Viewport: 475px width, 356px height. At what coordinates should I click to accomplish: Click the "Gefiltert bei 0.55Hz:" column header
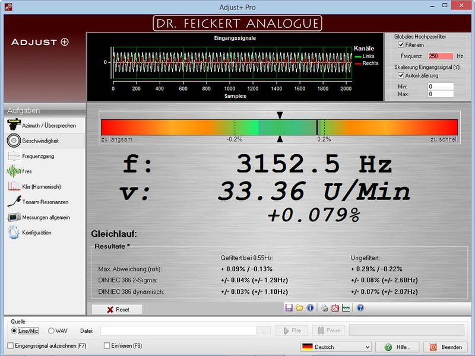(x=247, y=258)
